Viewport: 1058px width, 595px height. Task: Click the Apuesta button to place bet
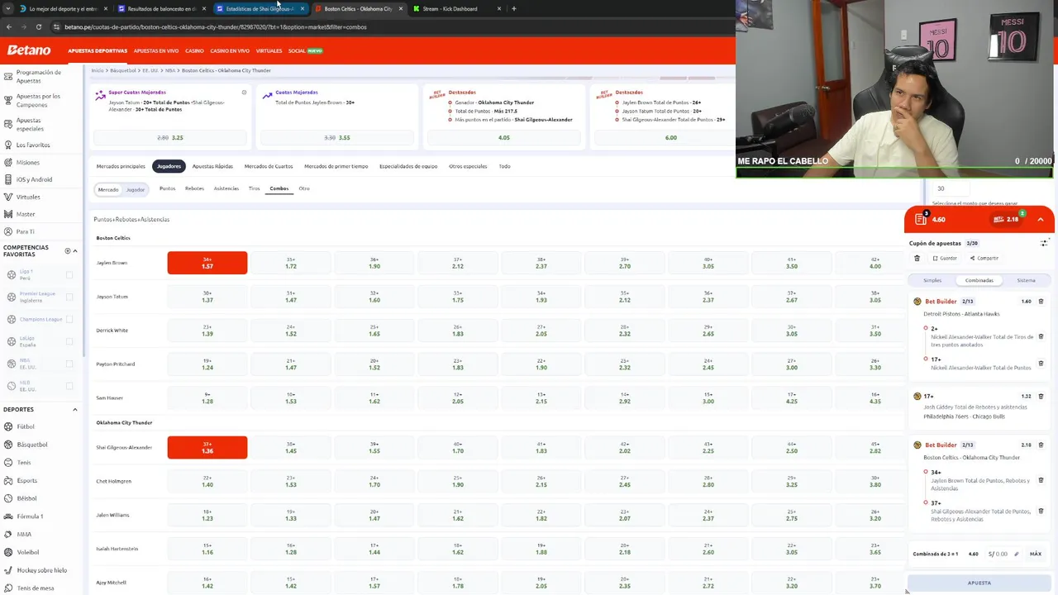click(x=979, y=583)
